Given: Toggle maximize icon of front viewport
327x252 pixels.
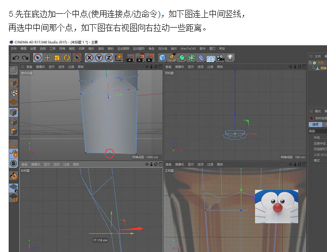Looking at the screenshot, I should (x=305, y=164).
